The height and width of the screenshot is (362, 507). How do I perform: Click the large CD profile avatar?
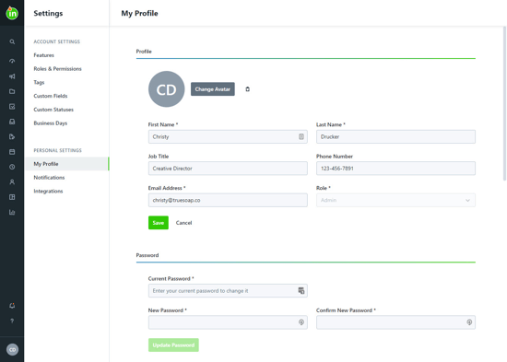click(166, 89)
